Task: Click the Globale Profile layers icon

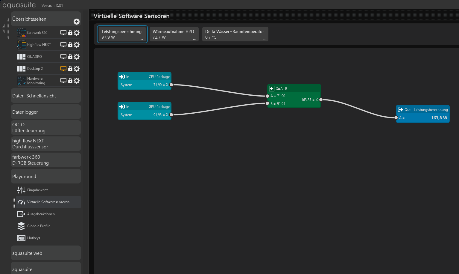Action: (x=21, y=226)
